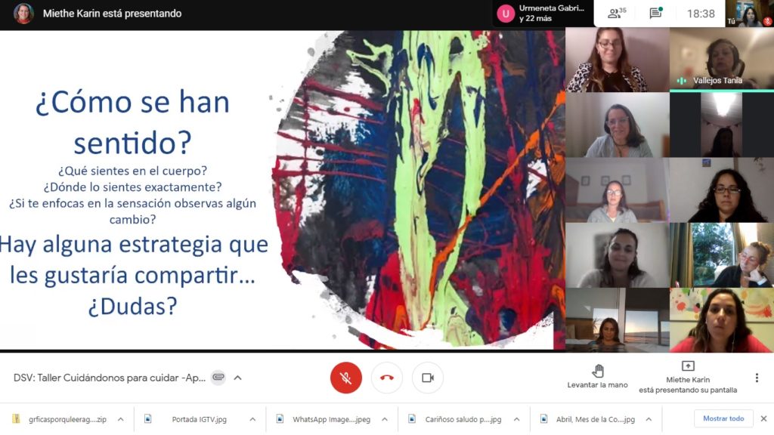
Task: End the call with hang-up button
Action: [x=387, y=378]
